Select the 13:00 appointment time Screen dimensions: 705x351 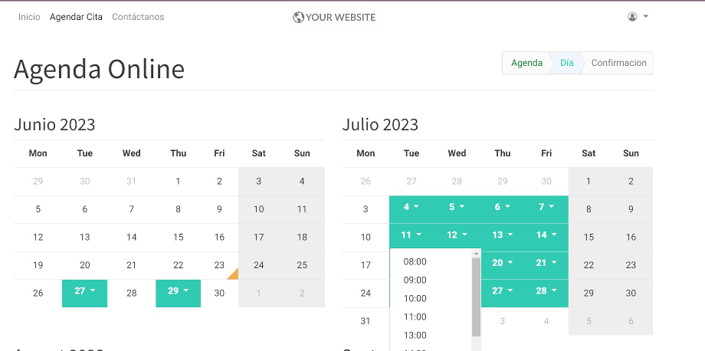click(415, 336)
